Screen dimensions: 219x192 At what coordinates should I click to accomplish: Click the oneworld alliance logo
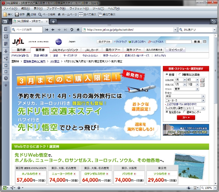59,42
